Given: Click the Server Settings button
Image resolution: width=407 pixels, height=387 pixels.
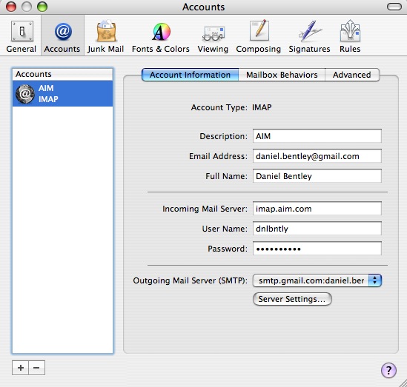Looking at the screenshot, I should [x=292, y=299].
